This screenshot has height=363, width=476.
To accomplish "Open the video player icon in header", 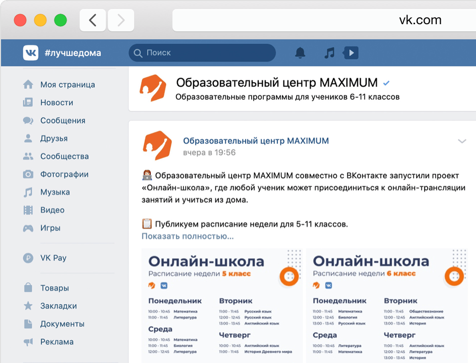I will coord(350,53).
